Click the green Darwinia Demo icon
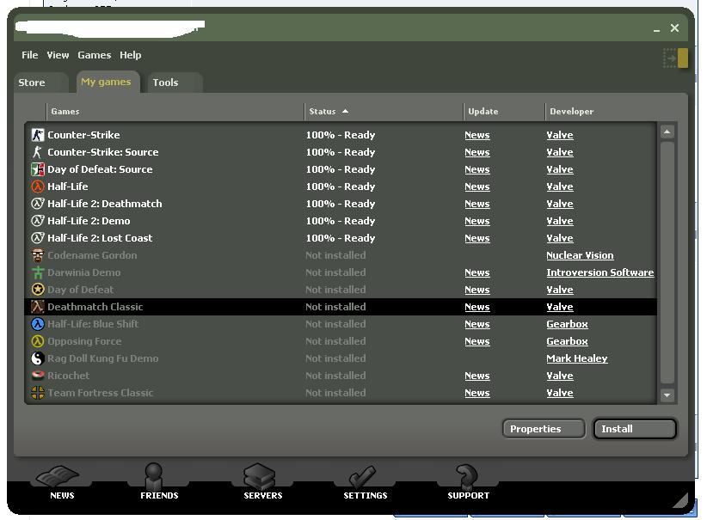The width and height of the screenshot is (707, 520). pos(38,272)
